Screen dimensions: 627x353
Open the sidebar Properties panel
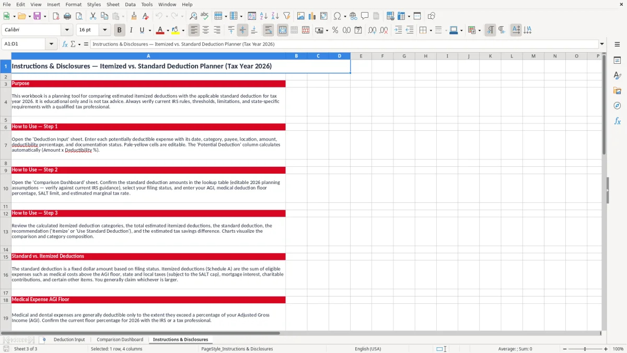pyautogui.click(x=617, y=60)
